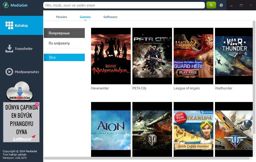The width and height of the screenshot is (256, 162).
Task: Open the Lottosend lottery ad banner
Action: [21, 122]
